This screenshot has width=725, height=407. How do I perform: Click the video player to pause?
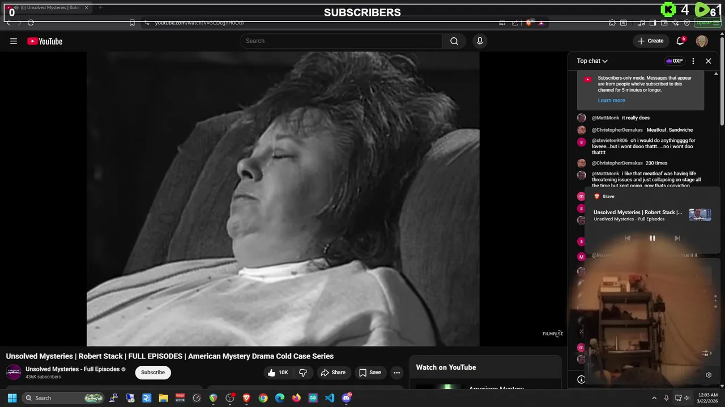click(283, 198)
